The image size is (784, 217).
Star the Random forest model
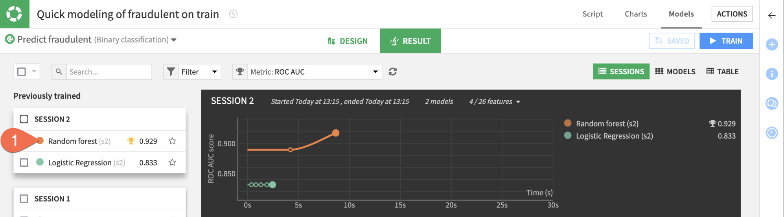172,141
